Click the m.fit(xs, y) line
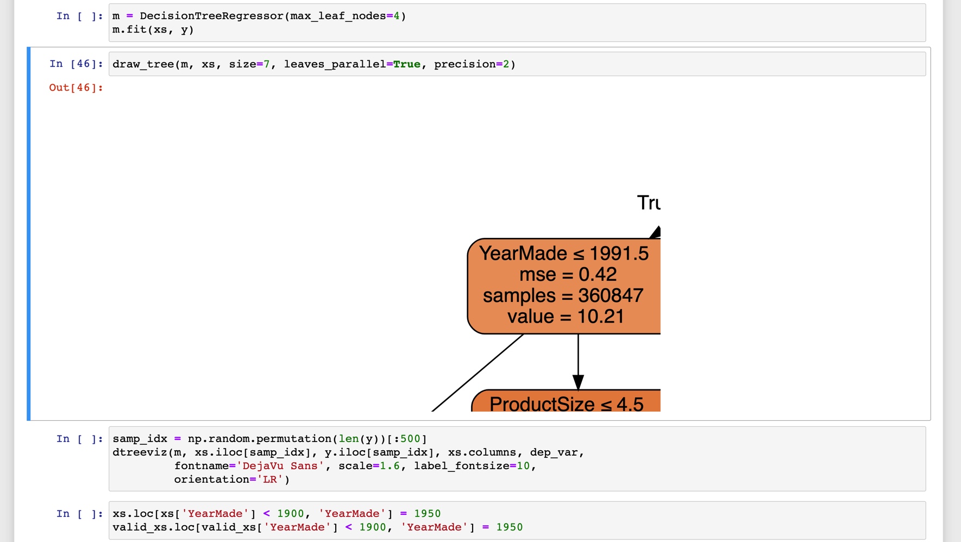961x542 pixels. point(152,29)
